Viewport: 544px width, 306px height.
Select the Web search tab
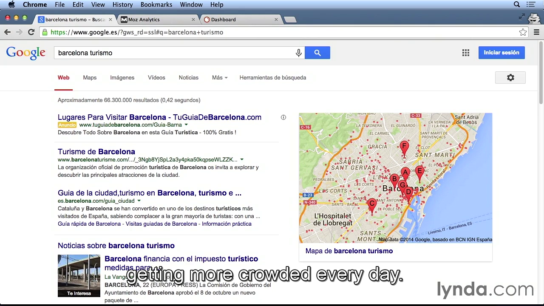[x=63, y=78]
